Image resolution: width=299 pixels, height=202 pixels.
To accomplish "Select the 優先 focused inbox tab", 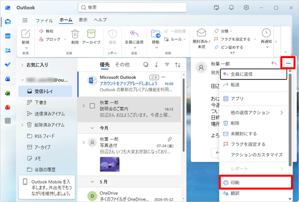I will pyautogui.click(x=105, y=65).
